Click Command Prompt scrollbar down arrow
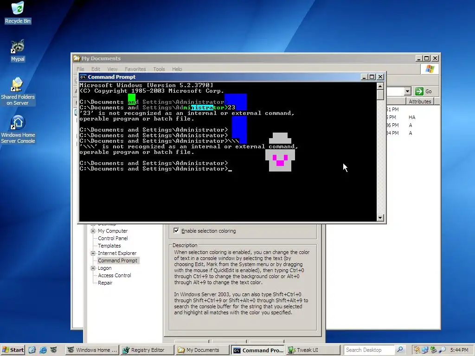Viewport: 475px width, 356px height. (380, 218)
